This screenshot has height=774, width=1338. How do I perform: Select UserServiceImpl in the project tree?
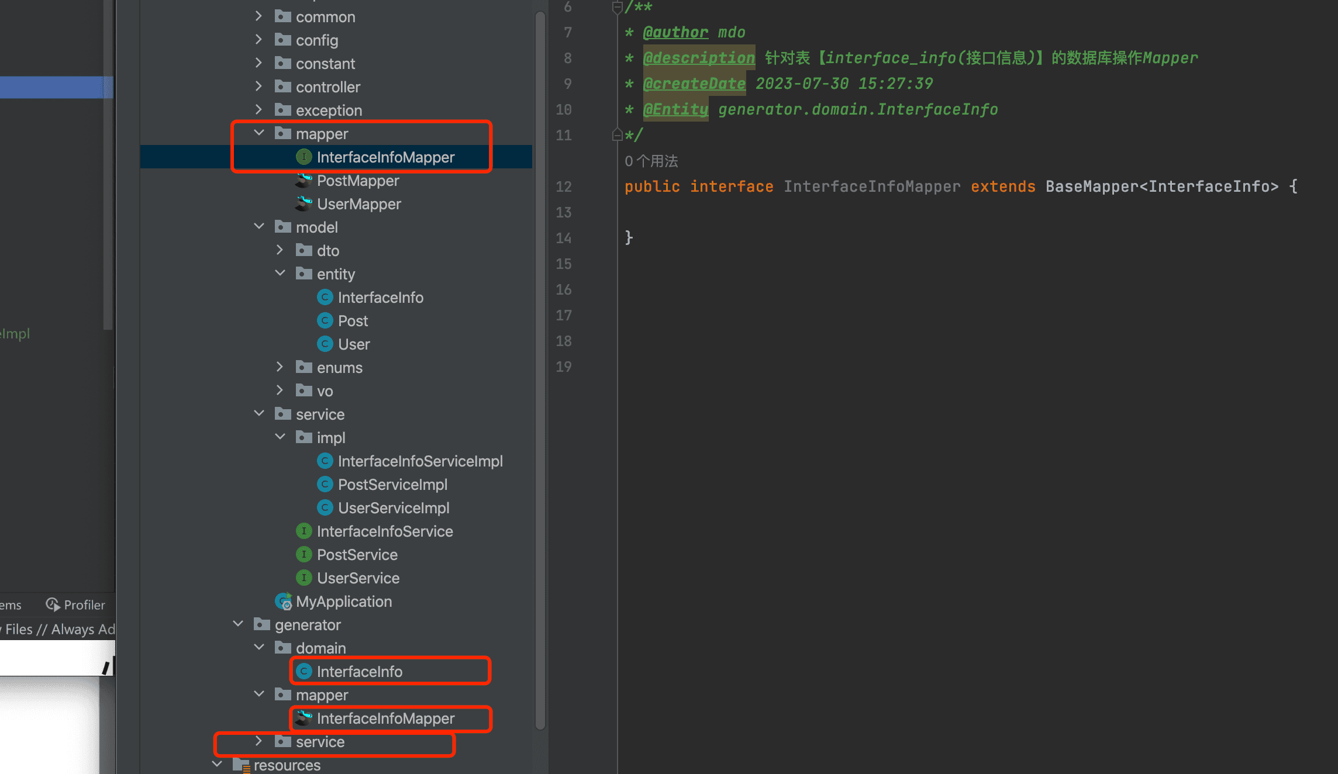coord(394,507)
